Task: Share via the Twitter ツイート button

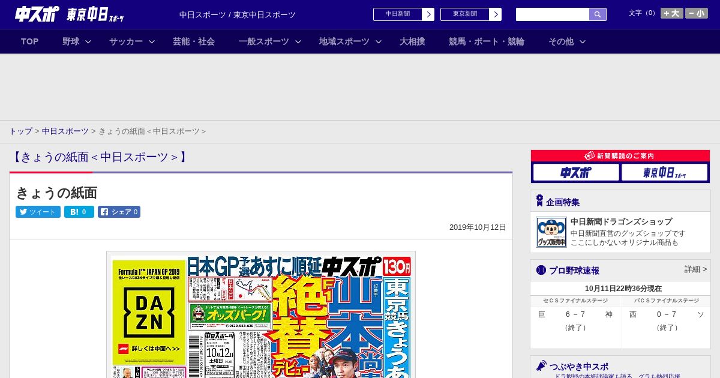Action: tap(38, 212)
